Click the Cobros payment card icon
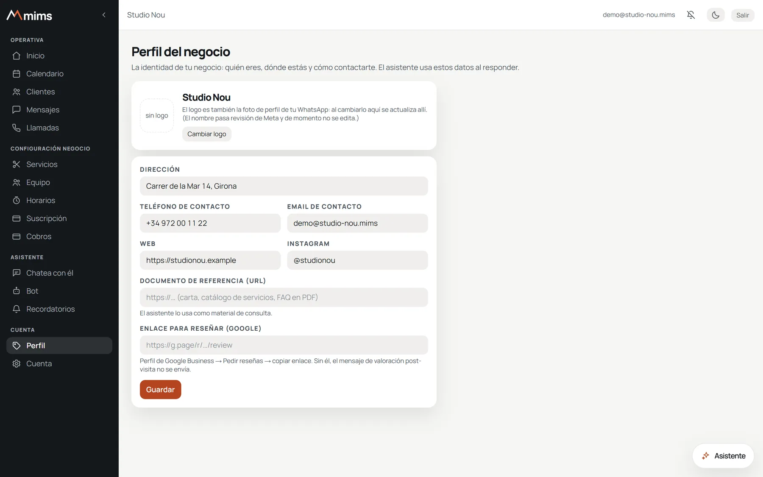 [x=17, y=237]
